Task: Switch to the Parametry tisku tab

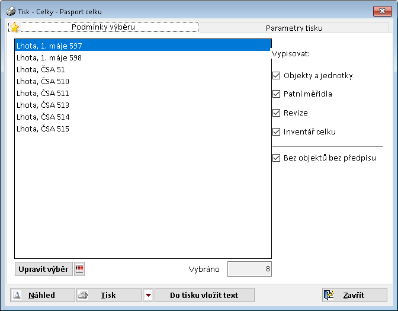Action: coord(294,28)
